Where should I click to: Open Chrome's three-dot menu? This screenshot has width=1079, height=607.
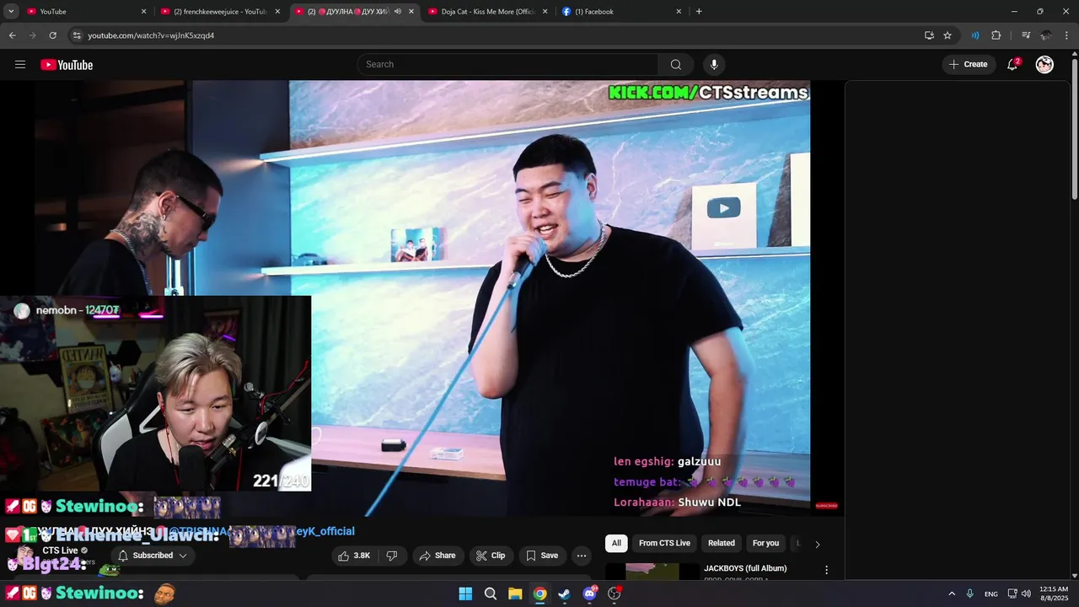(1066, 35)
